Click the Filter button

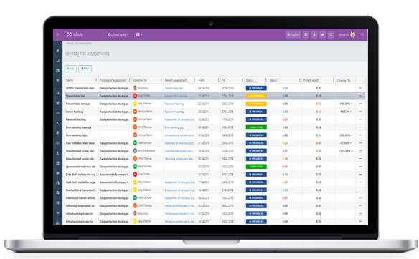(x=85, y=69)
